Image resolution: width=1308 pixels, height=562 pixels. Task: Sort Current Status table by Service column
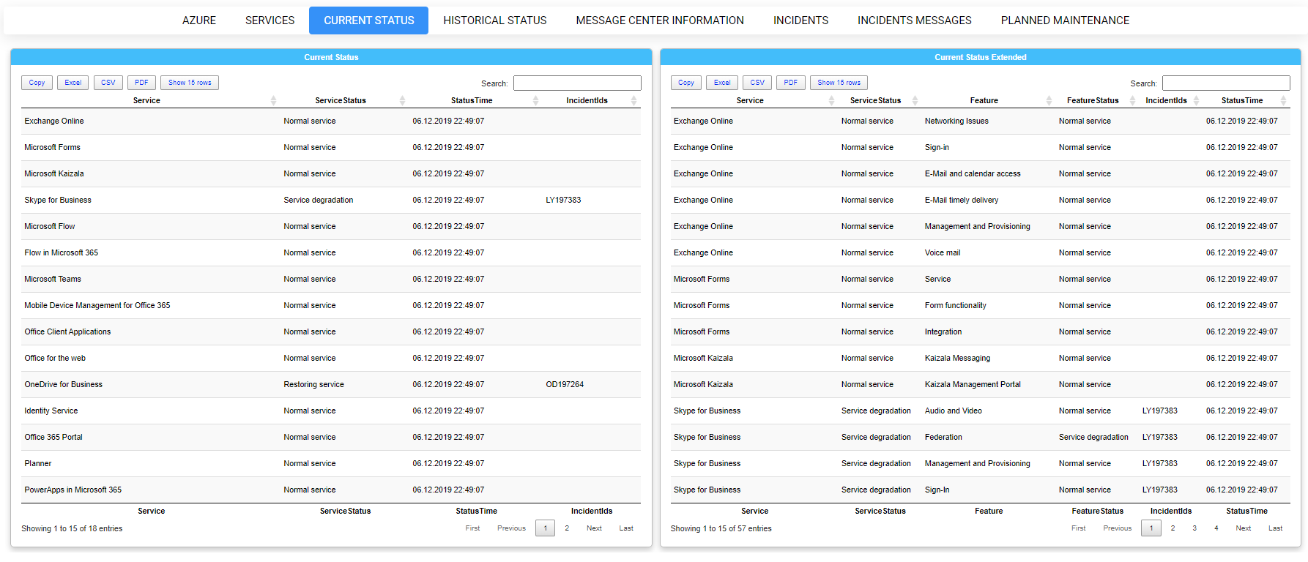coord(146,100)
